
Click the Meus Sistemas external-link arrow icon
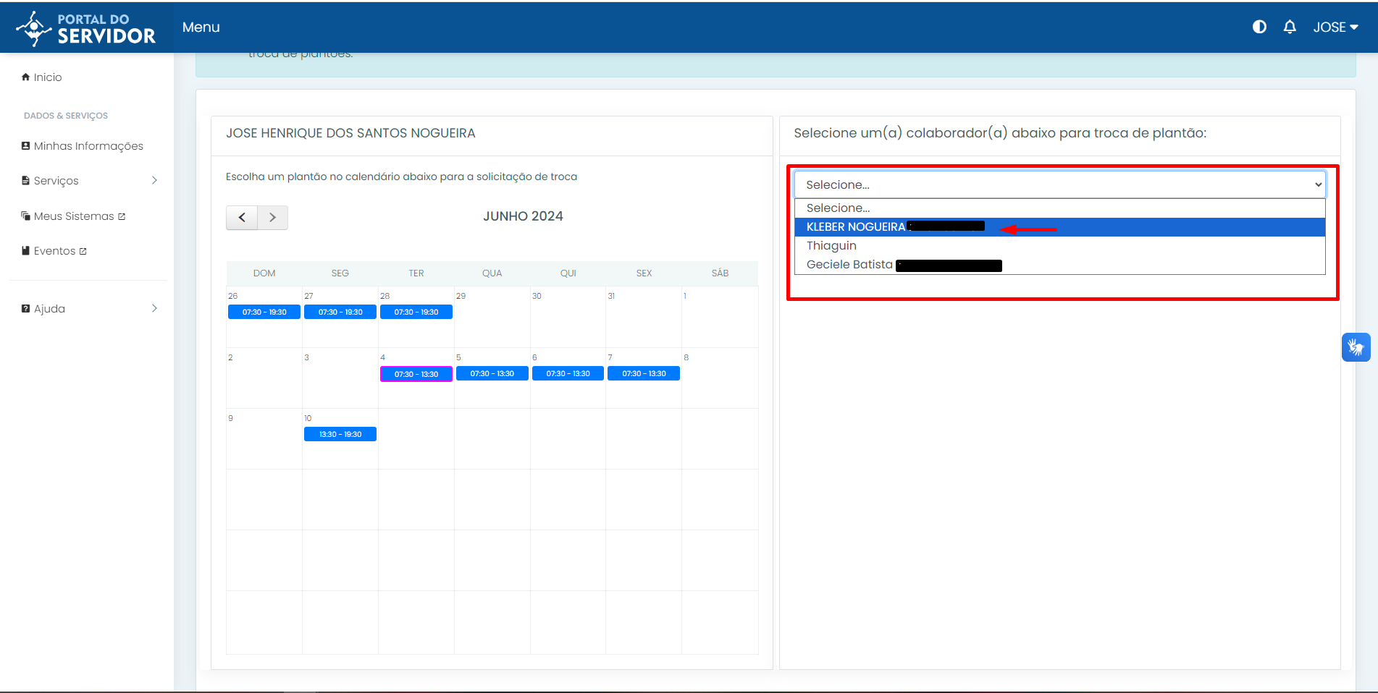[122, 216]
